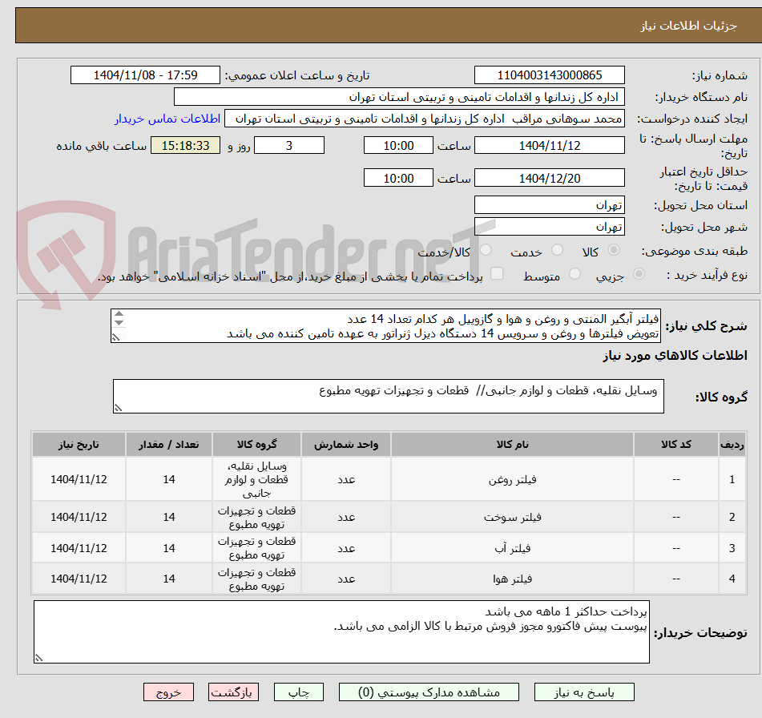Image resolution: width=762 pixels, height=718 pixels.
Task: Click the نام کالا column header
Action: pyautogui.click(x=512, y=444)
